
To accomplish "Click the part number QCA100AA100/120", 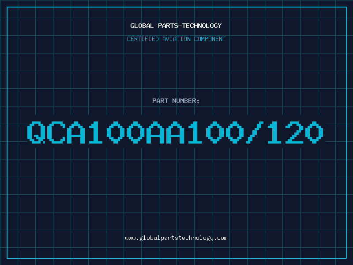I will coord(175,132).
